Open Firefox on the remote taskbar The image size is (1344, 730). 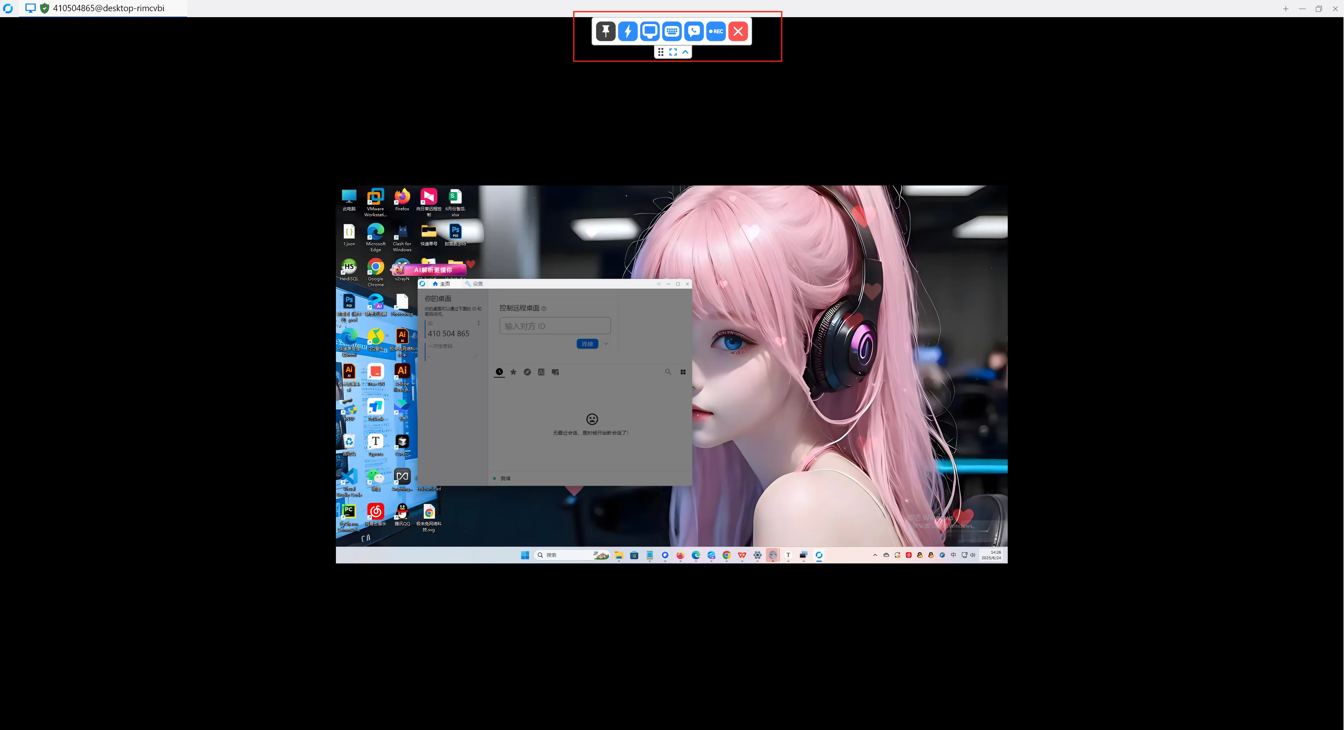click(680, 555)
